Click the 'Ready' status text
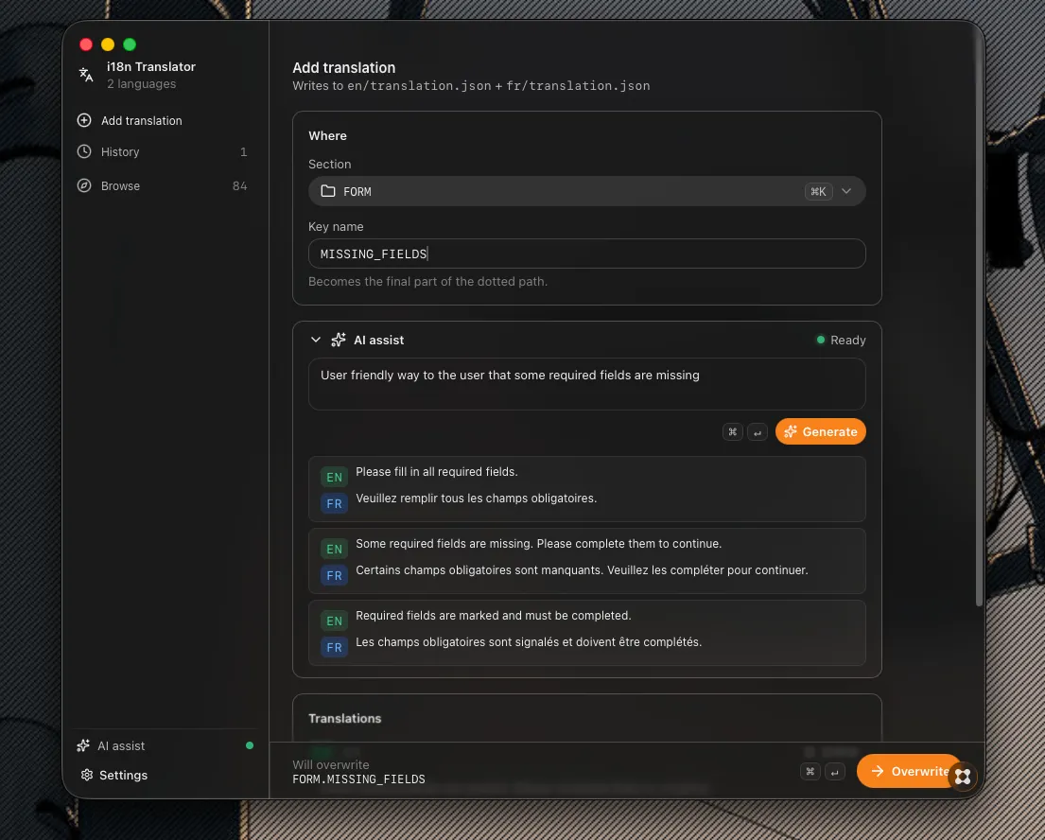This screenshot has width=1045, height=840. click(847, 340)
